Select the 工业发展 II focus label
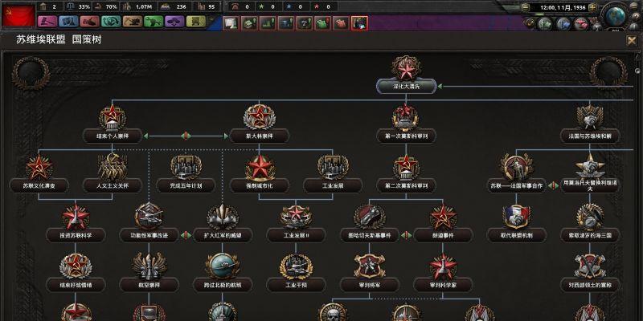This screenshot has height=321, width=643. click(x=296, y=235)
